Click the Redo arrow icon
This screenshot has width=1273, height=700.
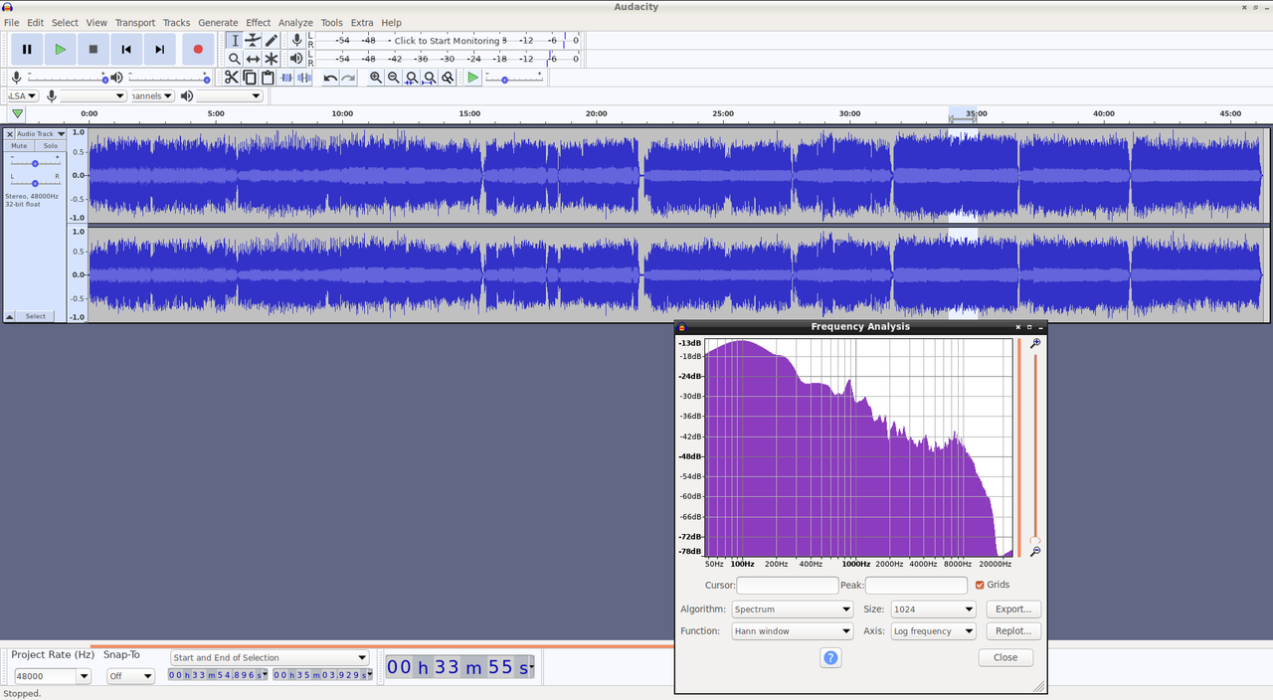[x=348, y=78]
